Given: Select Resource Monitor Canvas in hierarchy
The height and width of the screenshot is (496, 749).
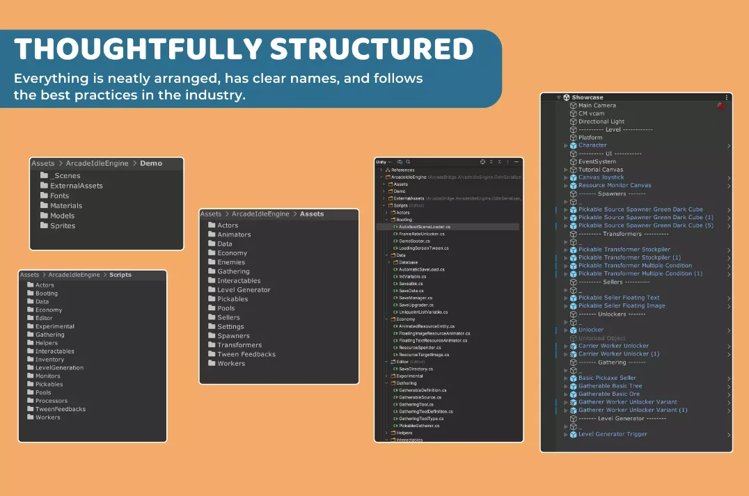Looking at the screenshot, I should [615, 185].
